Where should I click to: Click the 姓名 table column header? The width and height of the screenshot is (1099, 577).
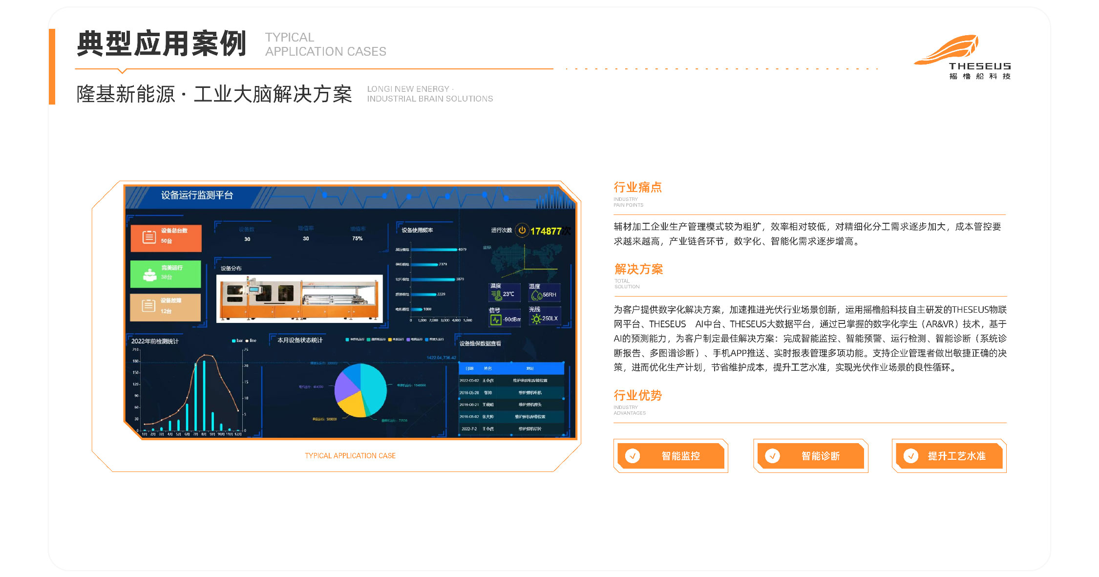(x=488, y=368)
